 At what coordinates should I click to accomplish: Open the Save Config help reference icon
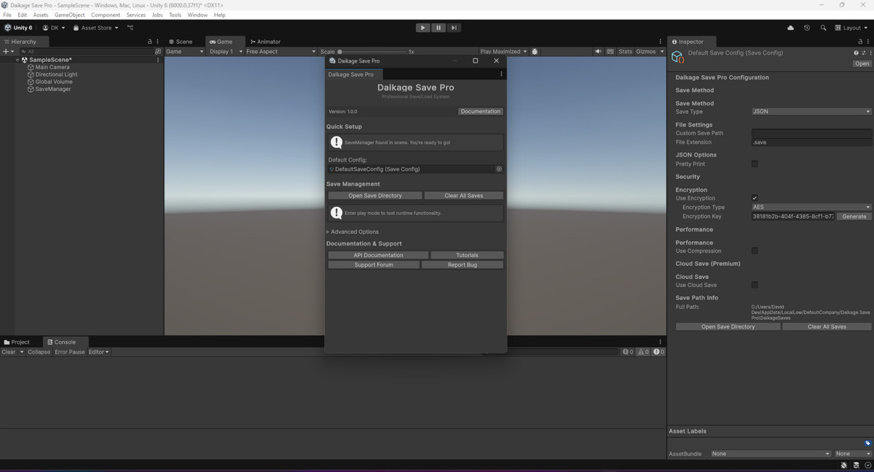tap(856, 52)
